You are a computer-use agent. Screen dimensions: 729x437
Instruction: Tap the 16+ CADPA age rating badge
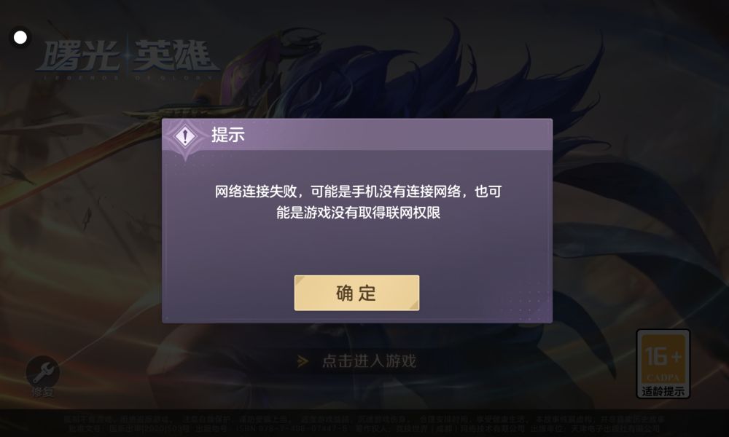click(663, 363)
